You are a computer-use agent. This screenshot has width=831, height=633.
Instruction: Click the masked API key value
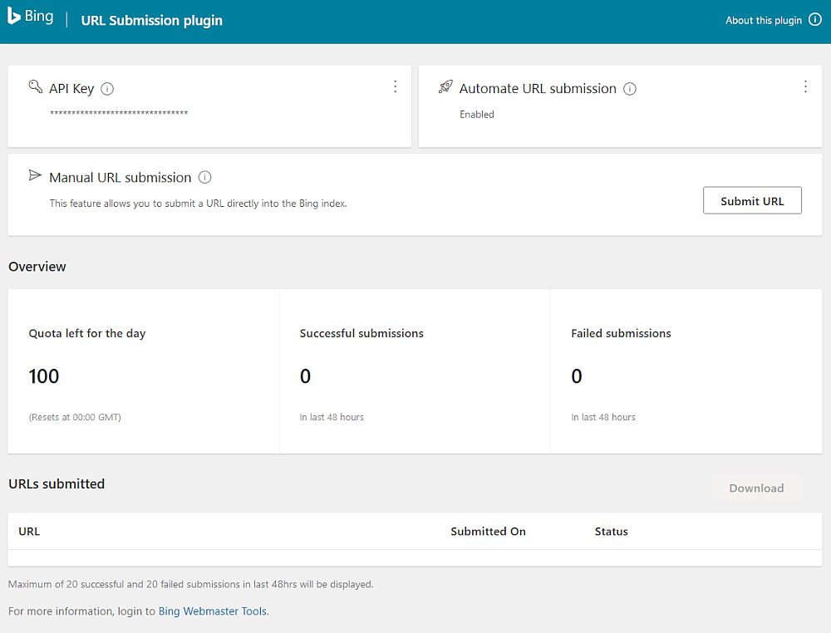(x=119, y=113)
